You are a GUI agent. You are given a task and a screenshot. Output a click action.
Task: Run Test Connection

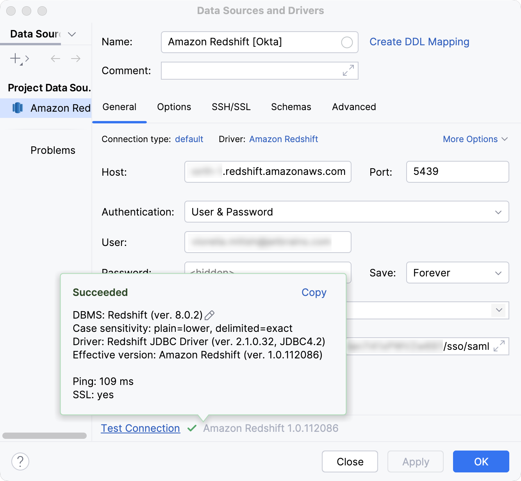click(x=140, y=428)
